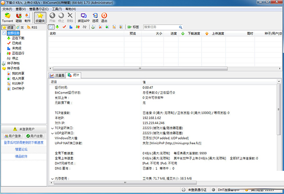This screenshot has height=194, width=284.
Task: Open the 工具(T) menu
Action: (57, 9)
